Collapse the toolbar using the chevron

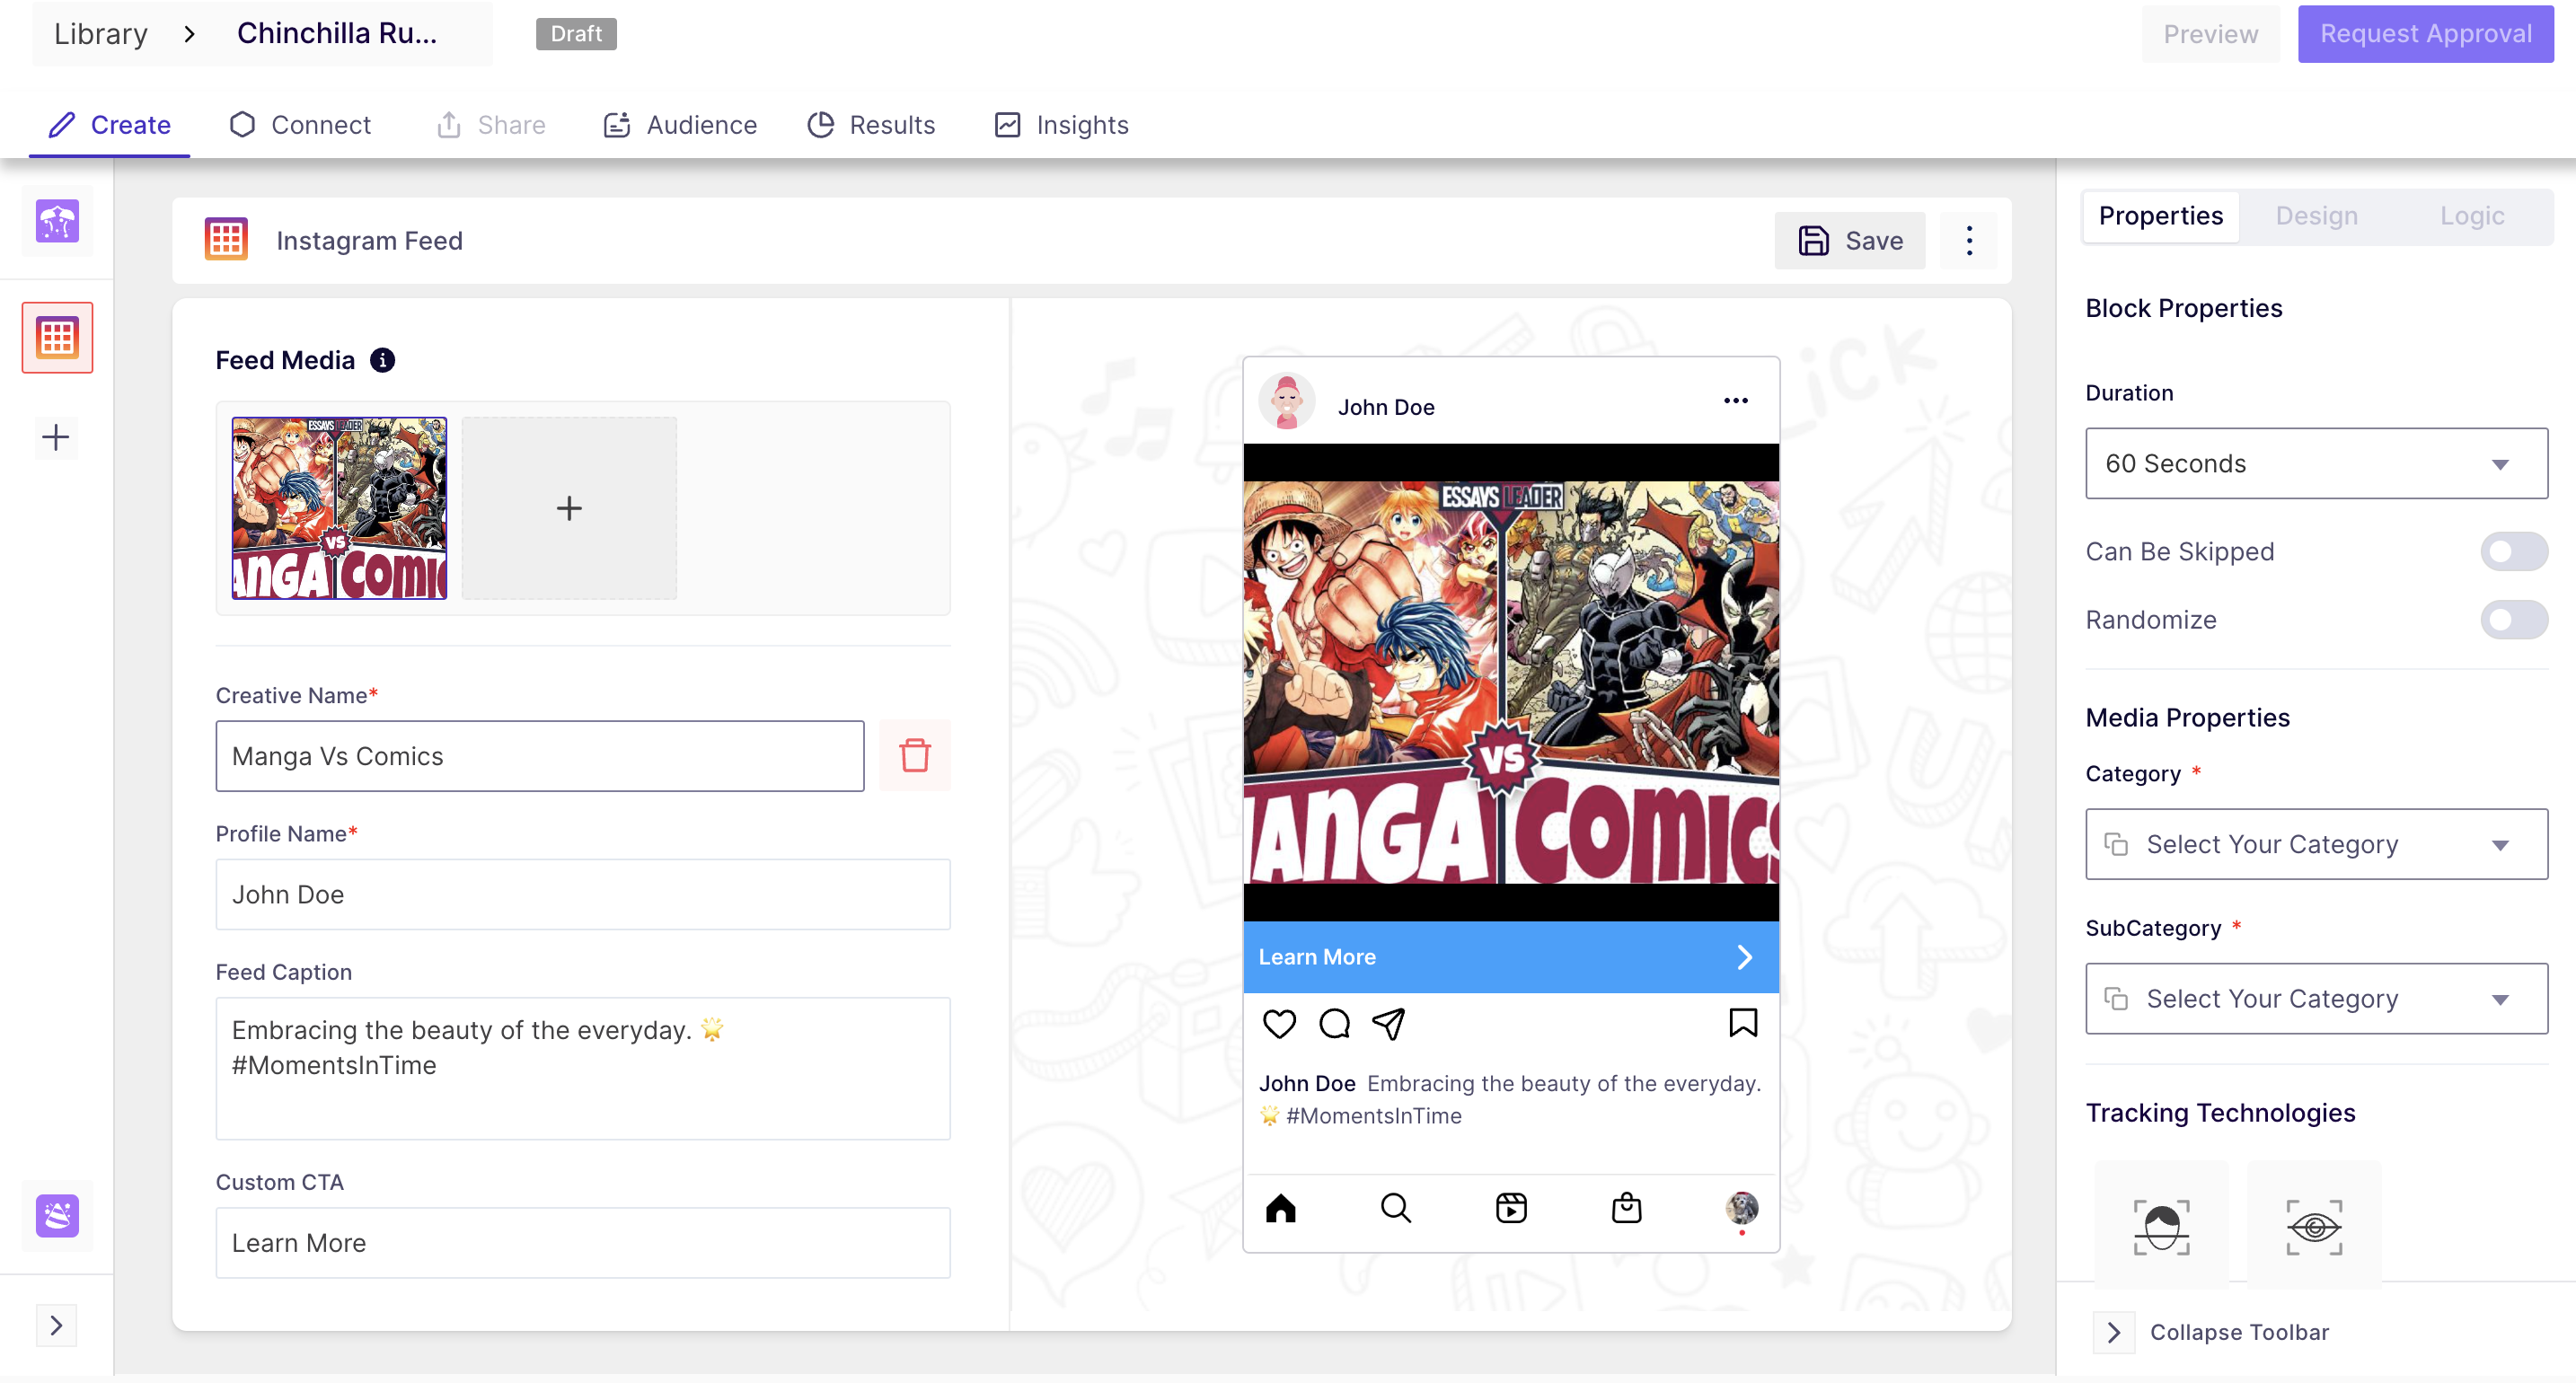2114,1332
